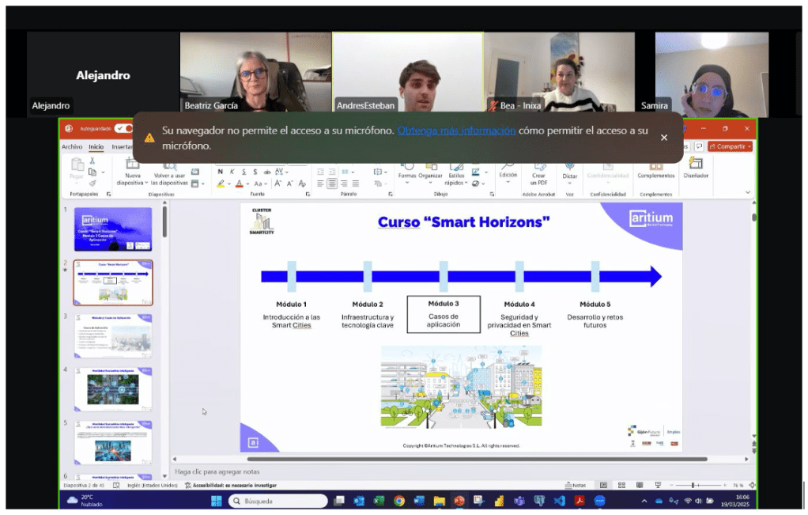Select the Inicio ribbon tab
Screen dimensions: 808x515
96,146
